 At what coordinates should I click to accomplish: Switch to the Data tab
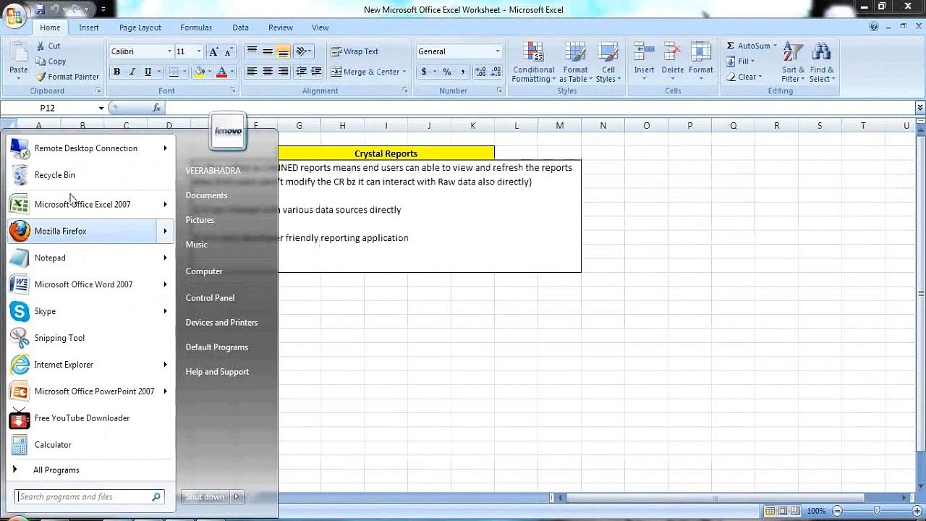point(240,27)
